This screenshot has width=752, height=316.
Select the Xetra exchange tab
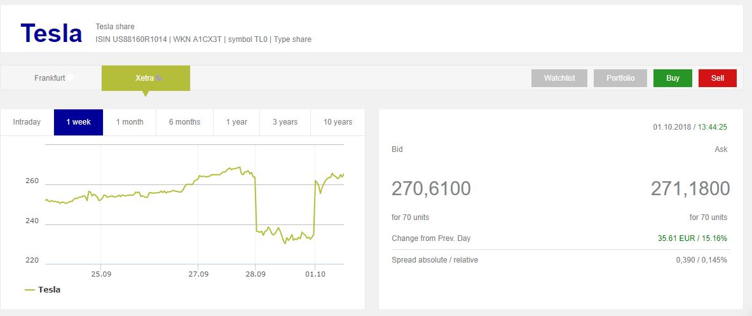[146, 78]
